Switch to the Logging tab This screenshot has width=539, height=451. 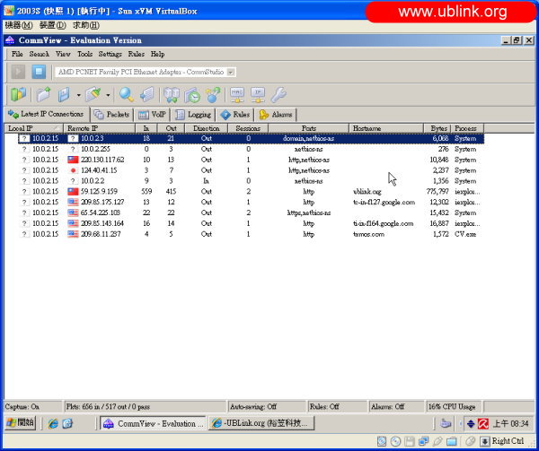[193, 115]
